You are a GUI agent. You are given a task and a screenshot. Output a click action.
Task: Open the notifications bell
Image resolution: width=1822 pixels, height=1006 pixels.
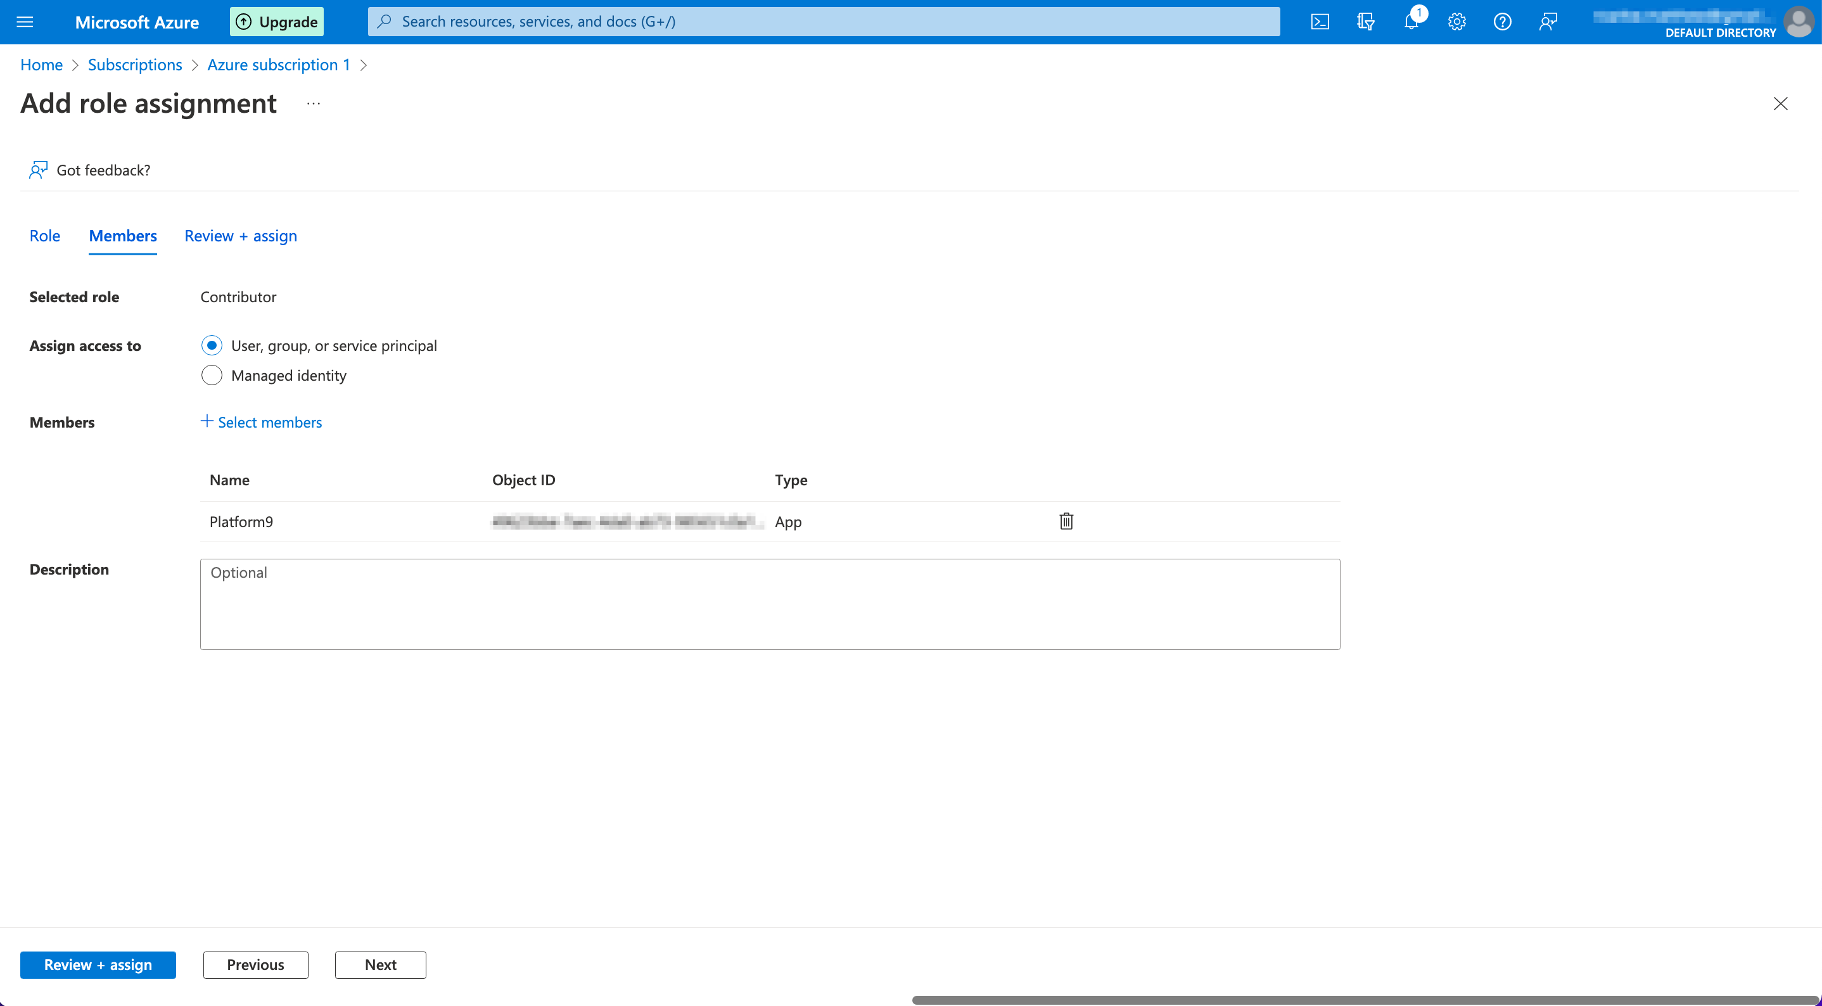1411,22
